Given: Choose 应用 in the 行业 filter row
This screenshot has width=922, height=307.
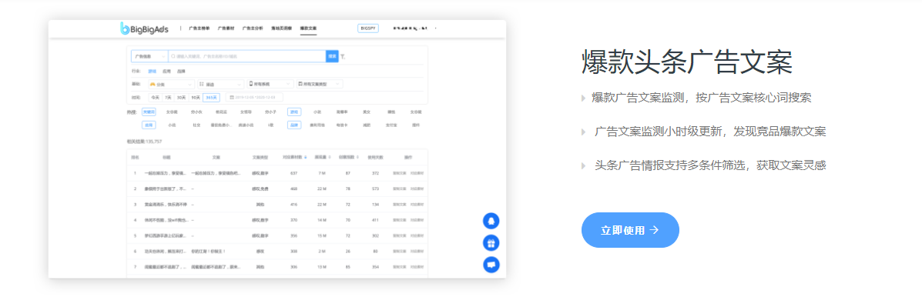Looking at the screenshot, I should (166, 71).
